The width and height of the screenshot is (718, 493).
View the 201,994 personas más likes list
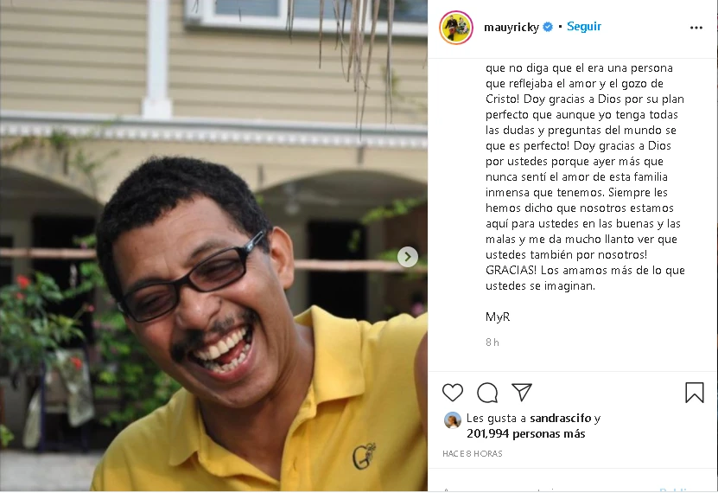tap(525, 433)
